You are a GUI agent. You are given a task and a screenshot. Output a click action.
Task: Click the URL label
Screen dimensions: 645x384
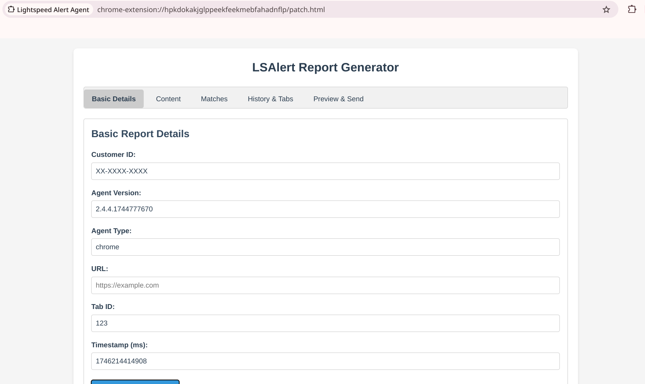click(100, 269)
